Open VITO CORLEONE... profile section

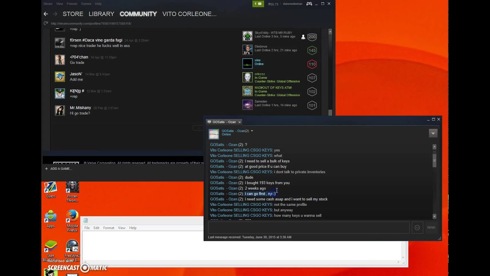pyautogui.click(x=189, y=14)
